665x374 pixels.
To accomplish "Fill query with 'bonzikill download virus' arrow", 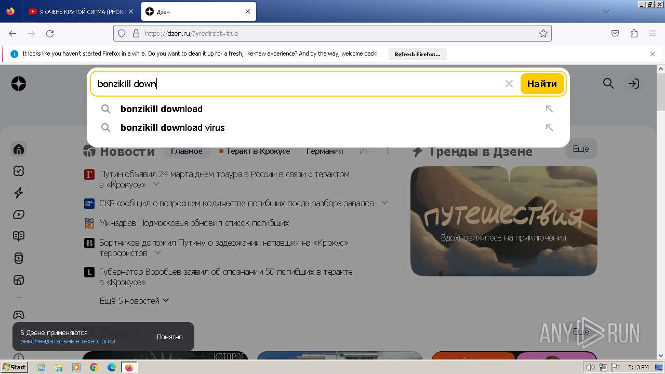I will pyautogui.click(x=549, y=128).
